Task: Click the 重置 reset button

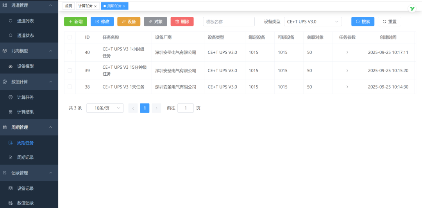Action: (x=389, y=22)
